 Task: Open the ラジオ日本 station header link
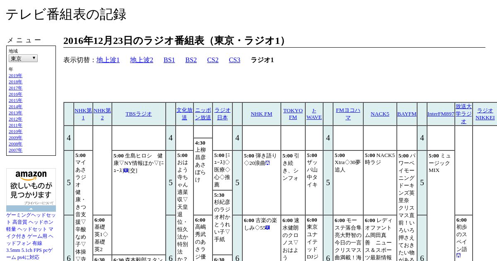click(x=222, y=114)
